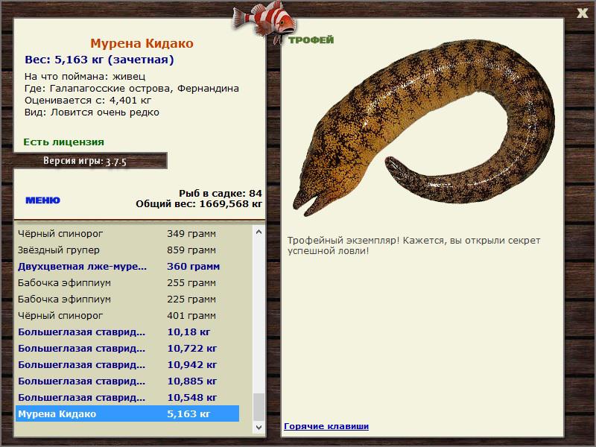This screenshot has height=447, width=596.
Task: Click the Где: Галапагосские острова, Фернандина line
Action: pyautogui.click(x=132, y=89)
